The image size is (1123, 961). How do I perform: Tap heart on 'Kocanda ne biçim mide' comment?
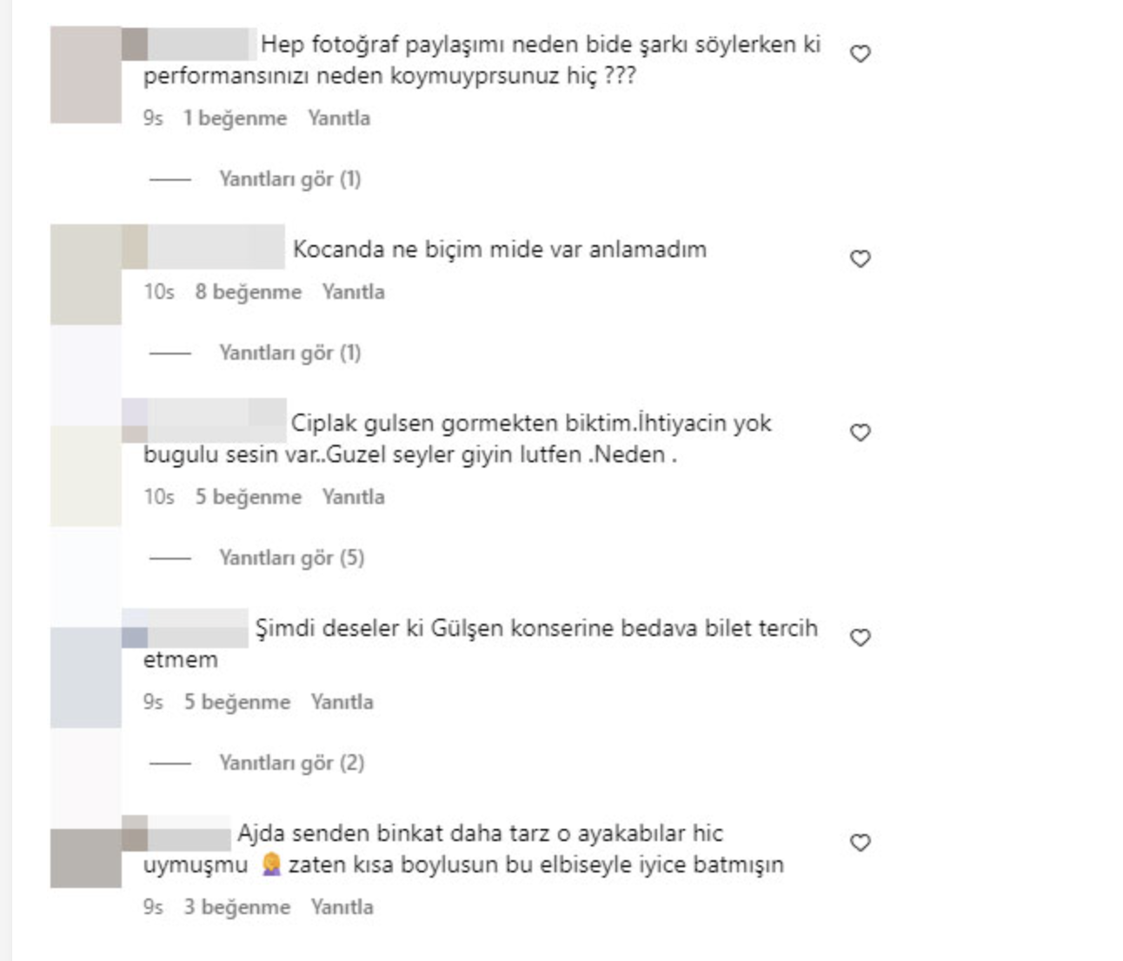click(x=860, y=259)
